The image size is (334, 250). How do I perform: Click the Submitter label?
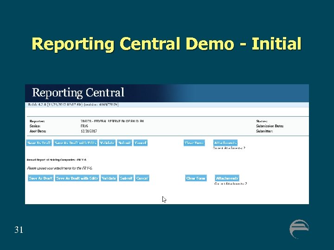point(264,131)
